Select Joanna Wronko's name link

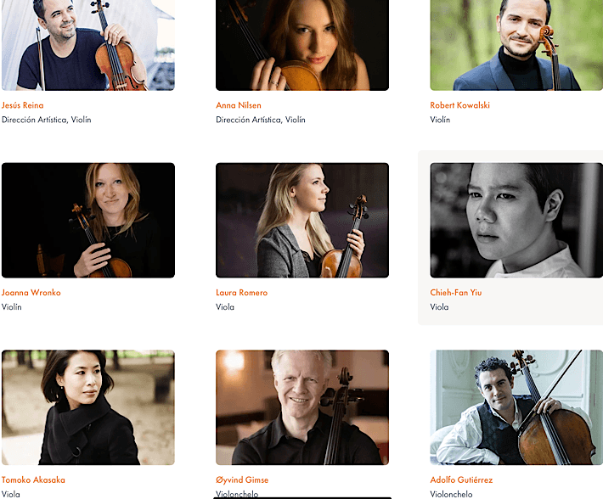coord(31,293)
